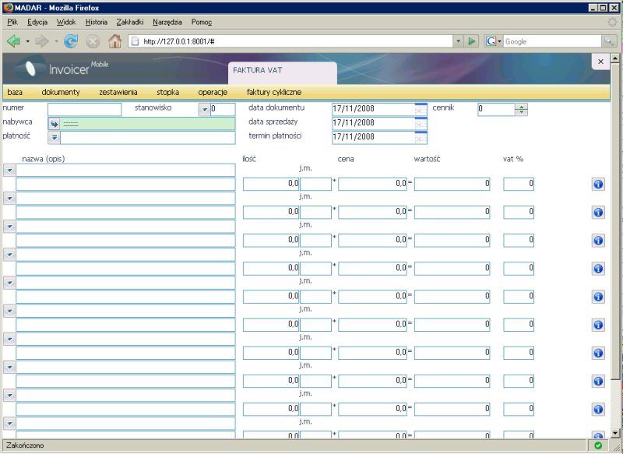The width and height of the screenshot is (623, 454).
Task: Open the faktury cykliczne menu
Action: [x=274, y=92]
